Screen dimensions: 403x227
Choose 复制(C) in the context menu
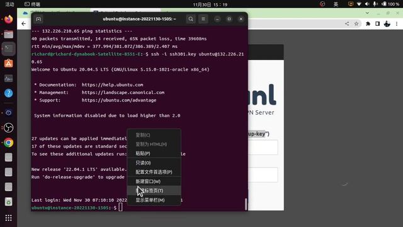(154, 135)
